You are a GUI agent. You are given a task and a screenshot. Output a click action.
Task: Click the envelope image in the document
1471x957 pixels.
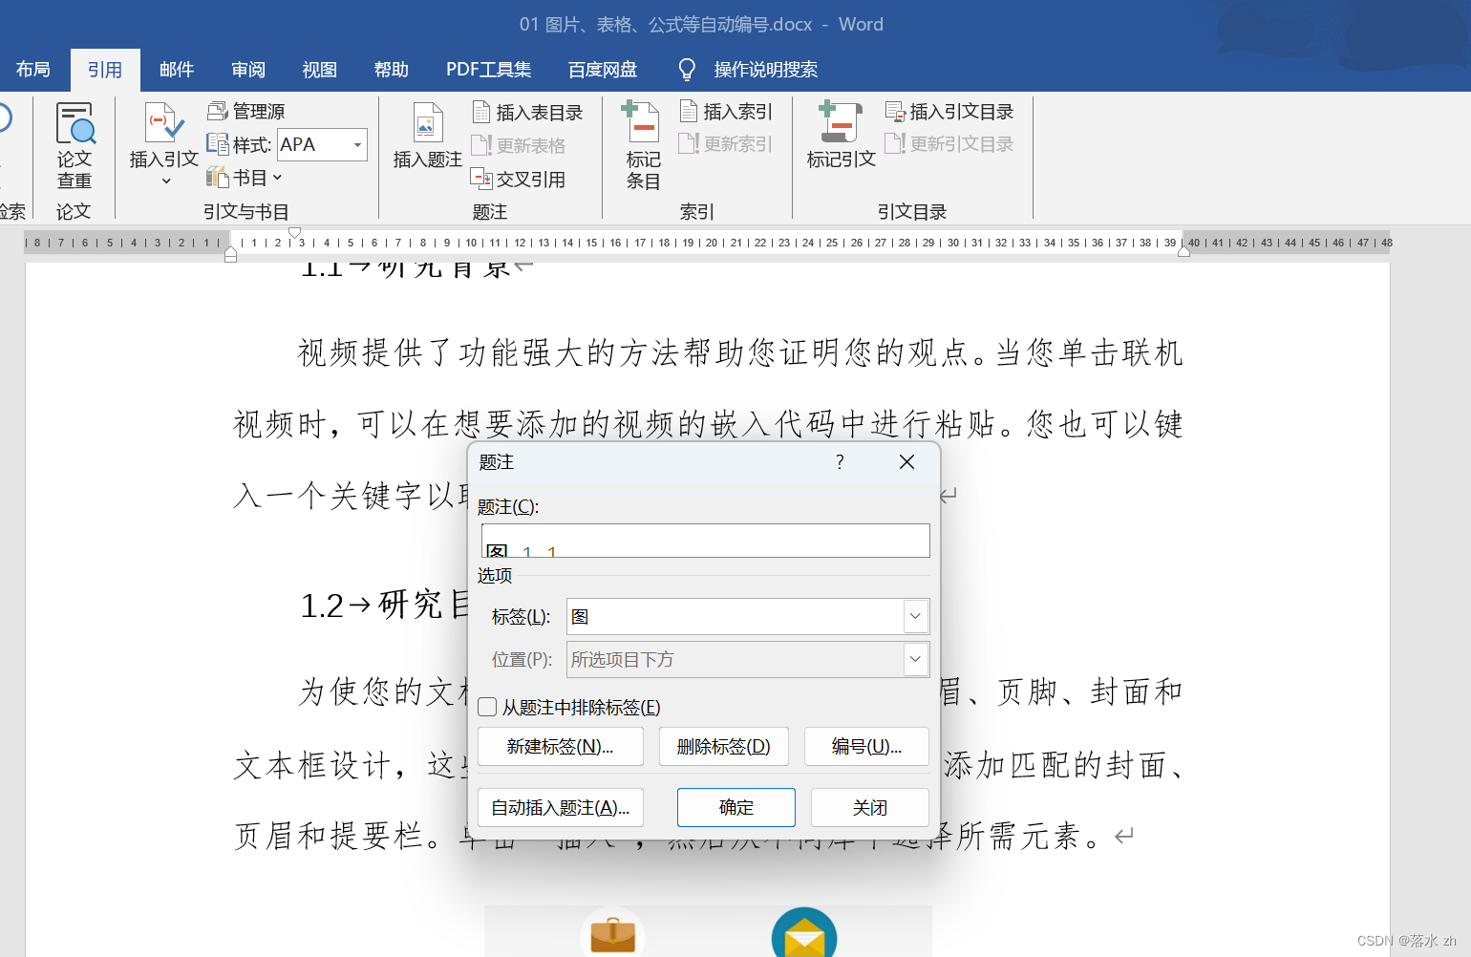click(x=804, y=933)
